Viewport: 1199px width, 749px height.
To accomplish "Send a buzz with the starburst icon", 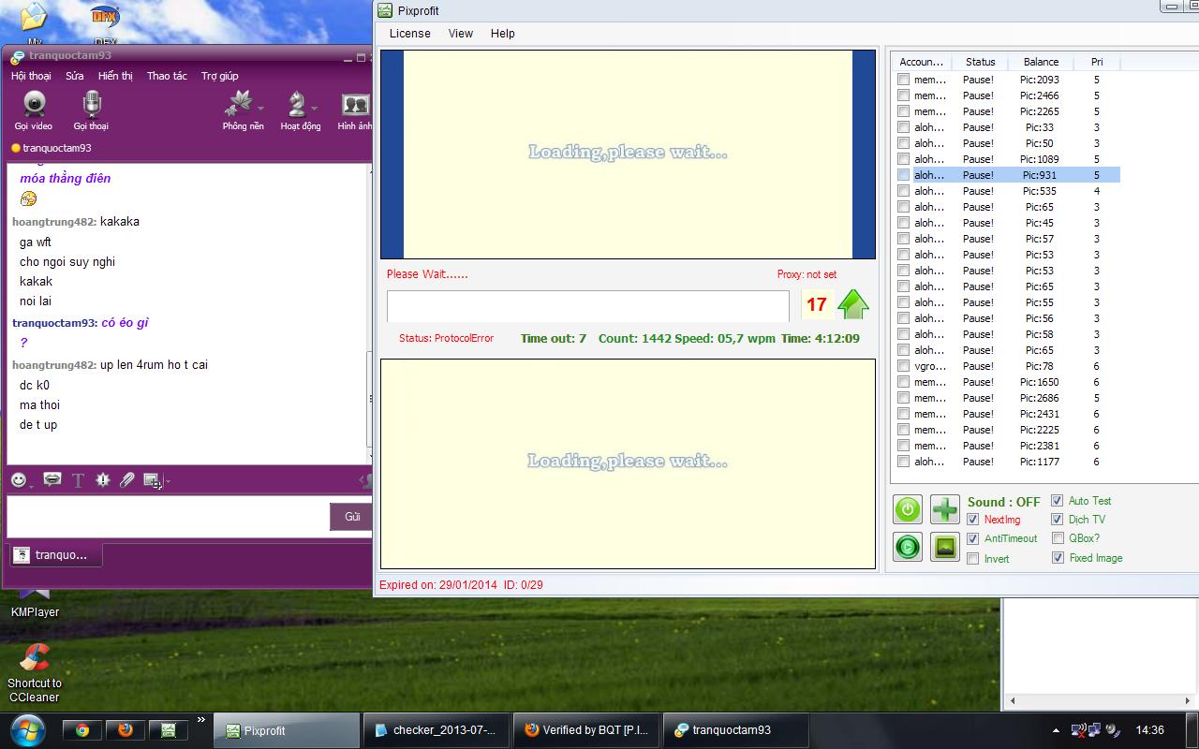I will pyautogui.click(x=102, y=480).
